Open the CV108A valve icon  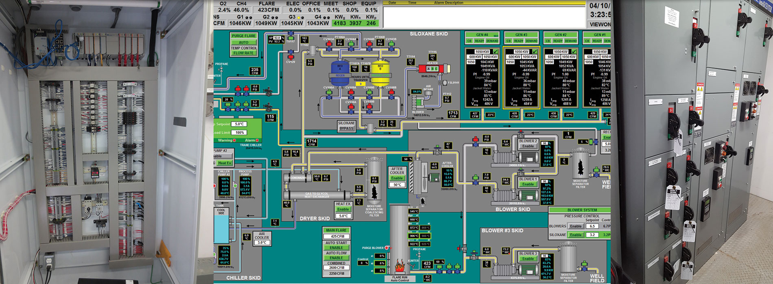[x=329, y=94]
